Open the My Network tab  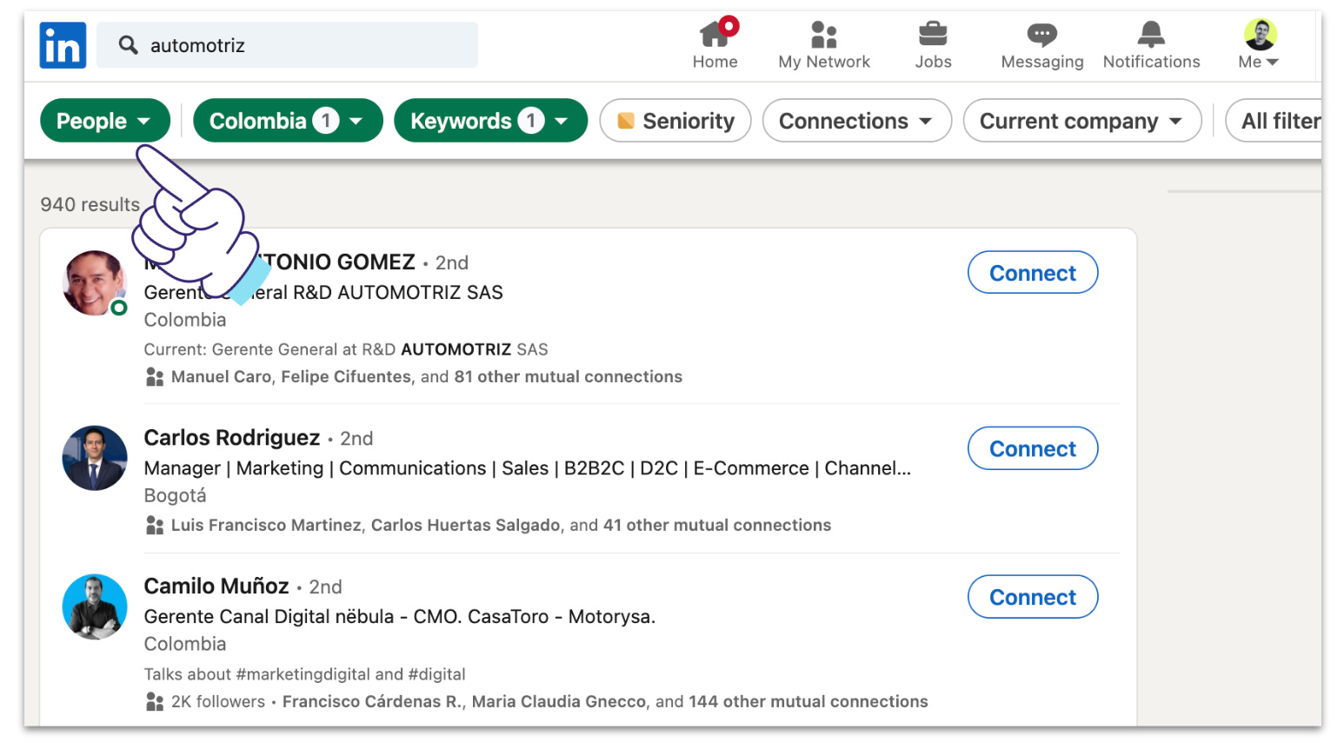tap(824, 45)
